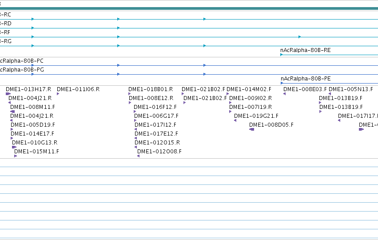
Task: Click the DME1-012O15.R label
Action: 157,143
